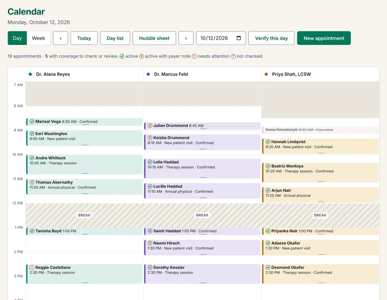The image size is (387, 300).
Task: Switch to Week view
Action: (x=38, y=38)
